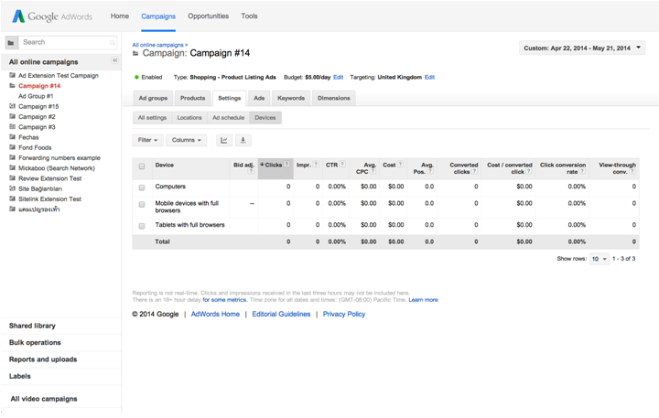
Task: Click the campaign search input field
Action: pyautogui.click(x=66, y=42)
